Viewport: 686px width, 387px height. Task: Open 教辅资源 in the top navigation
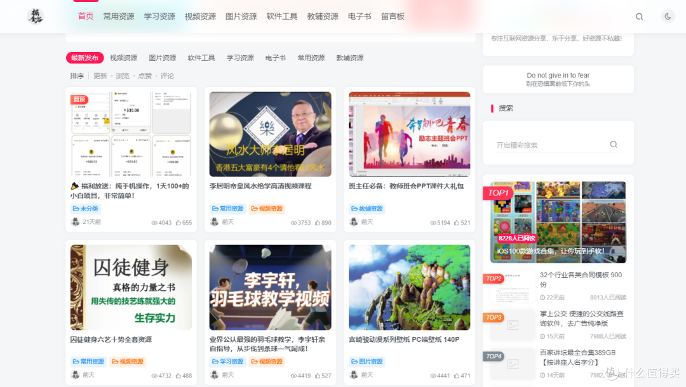[x=323, y=16]
